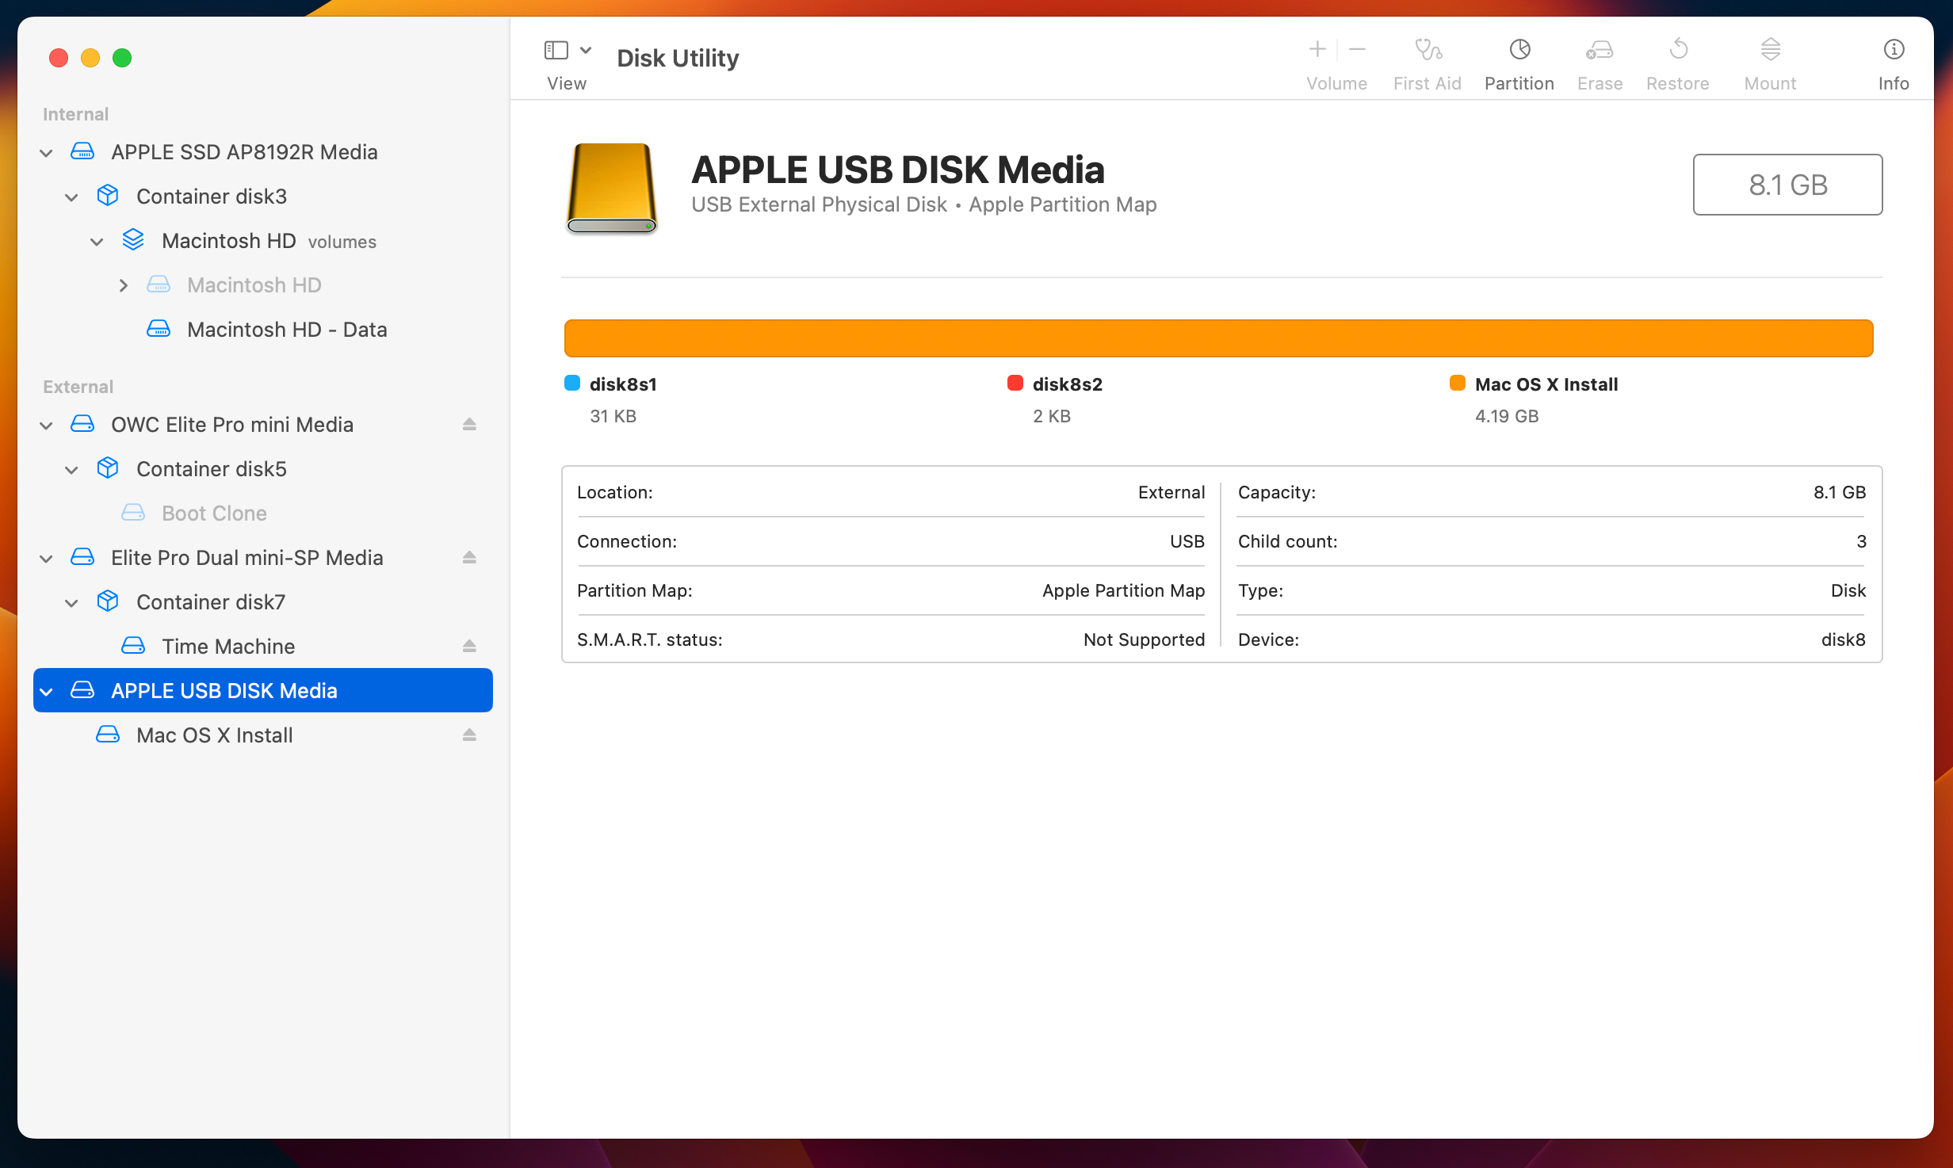Click the 8.1 GB capacity box
1953x1168 pixels.
tap(1787, 185)
